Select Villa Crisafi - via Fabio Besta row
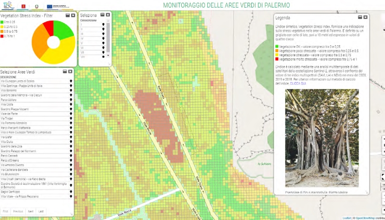The image size is (385, 220). click(37, 179)
